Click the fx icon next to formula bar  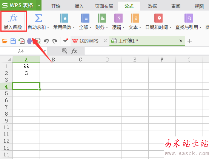[74, 51]
